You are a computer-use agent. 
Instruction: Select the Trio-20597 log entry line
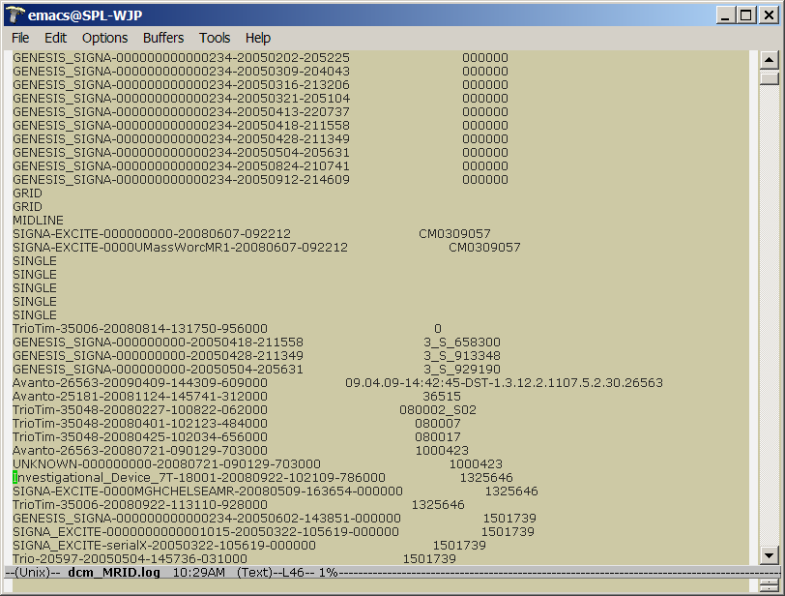coord(126,558)
